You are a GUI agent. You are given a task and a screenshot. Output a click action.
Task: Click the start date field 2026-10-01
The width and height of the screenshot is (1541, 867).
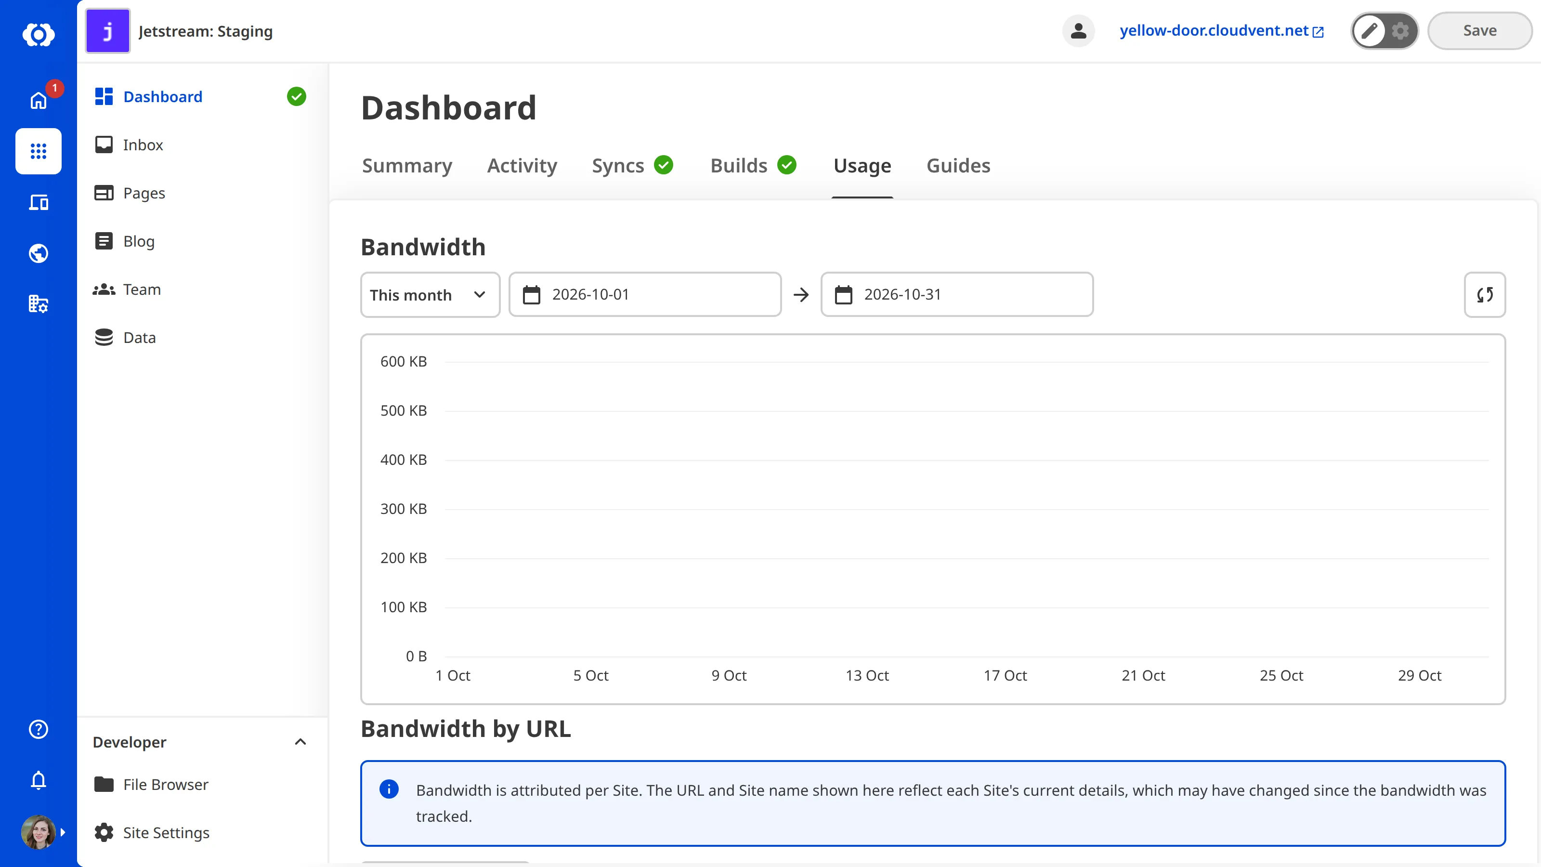click(645, 294)
